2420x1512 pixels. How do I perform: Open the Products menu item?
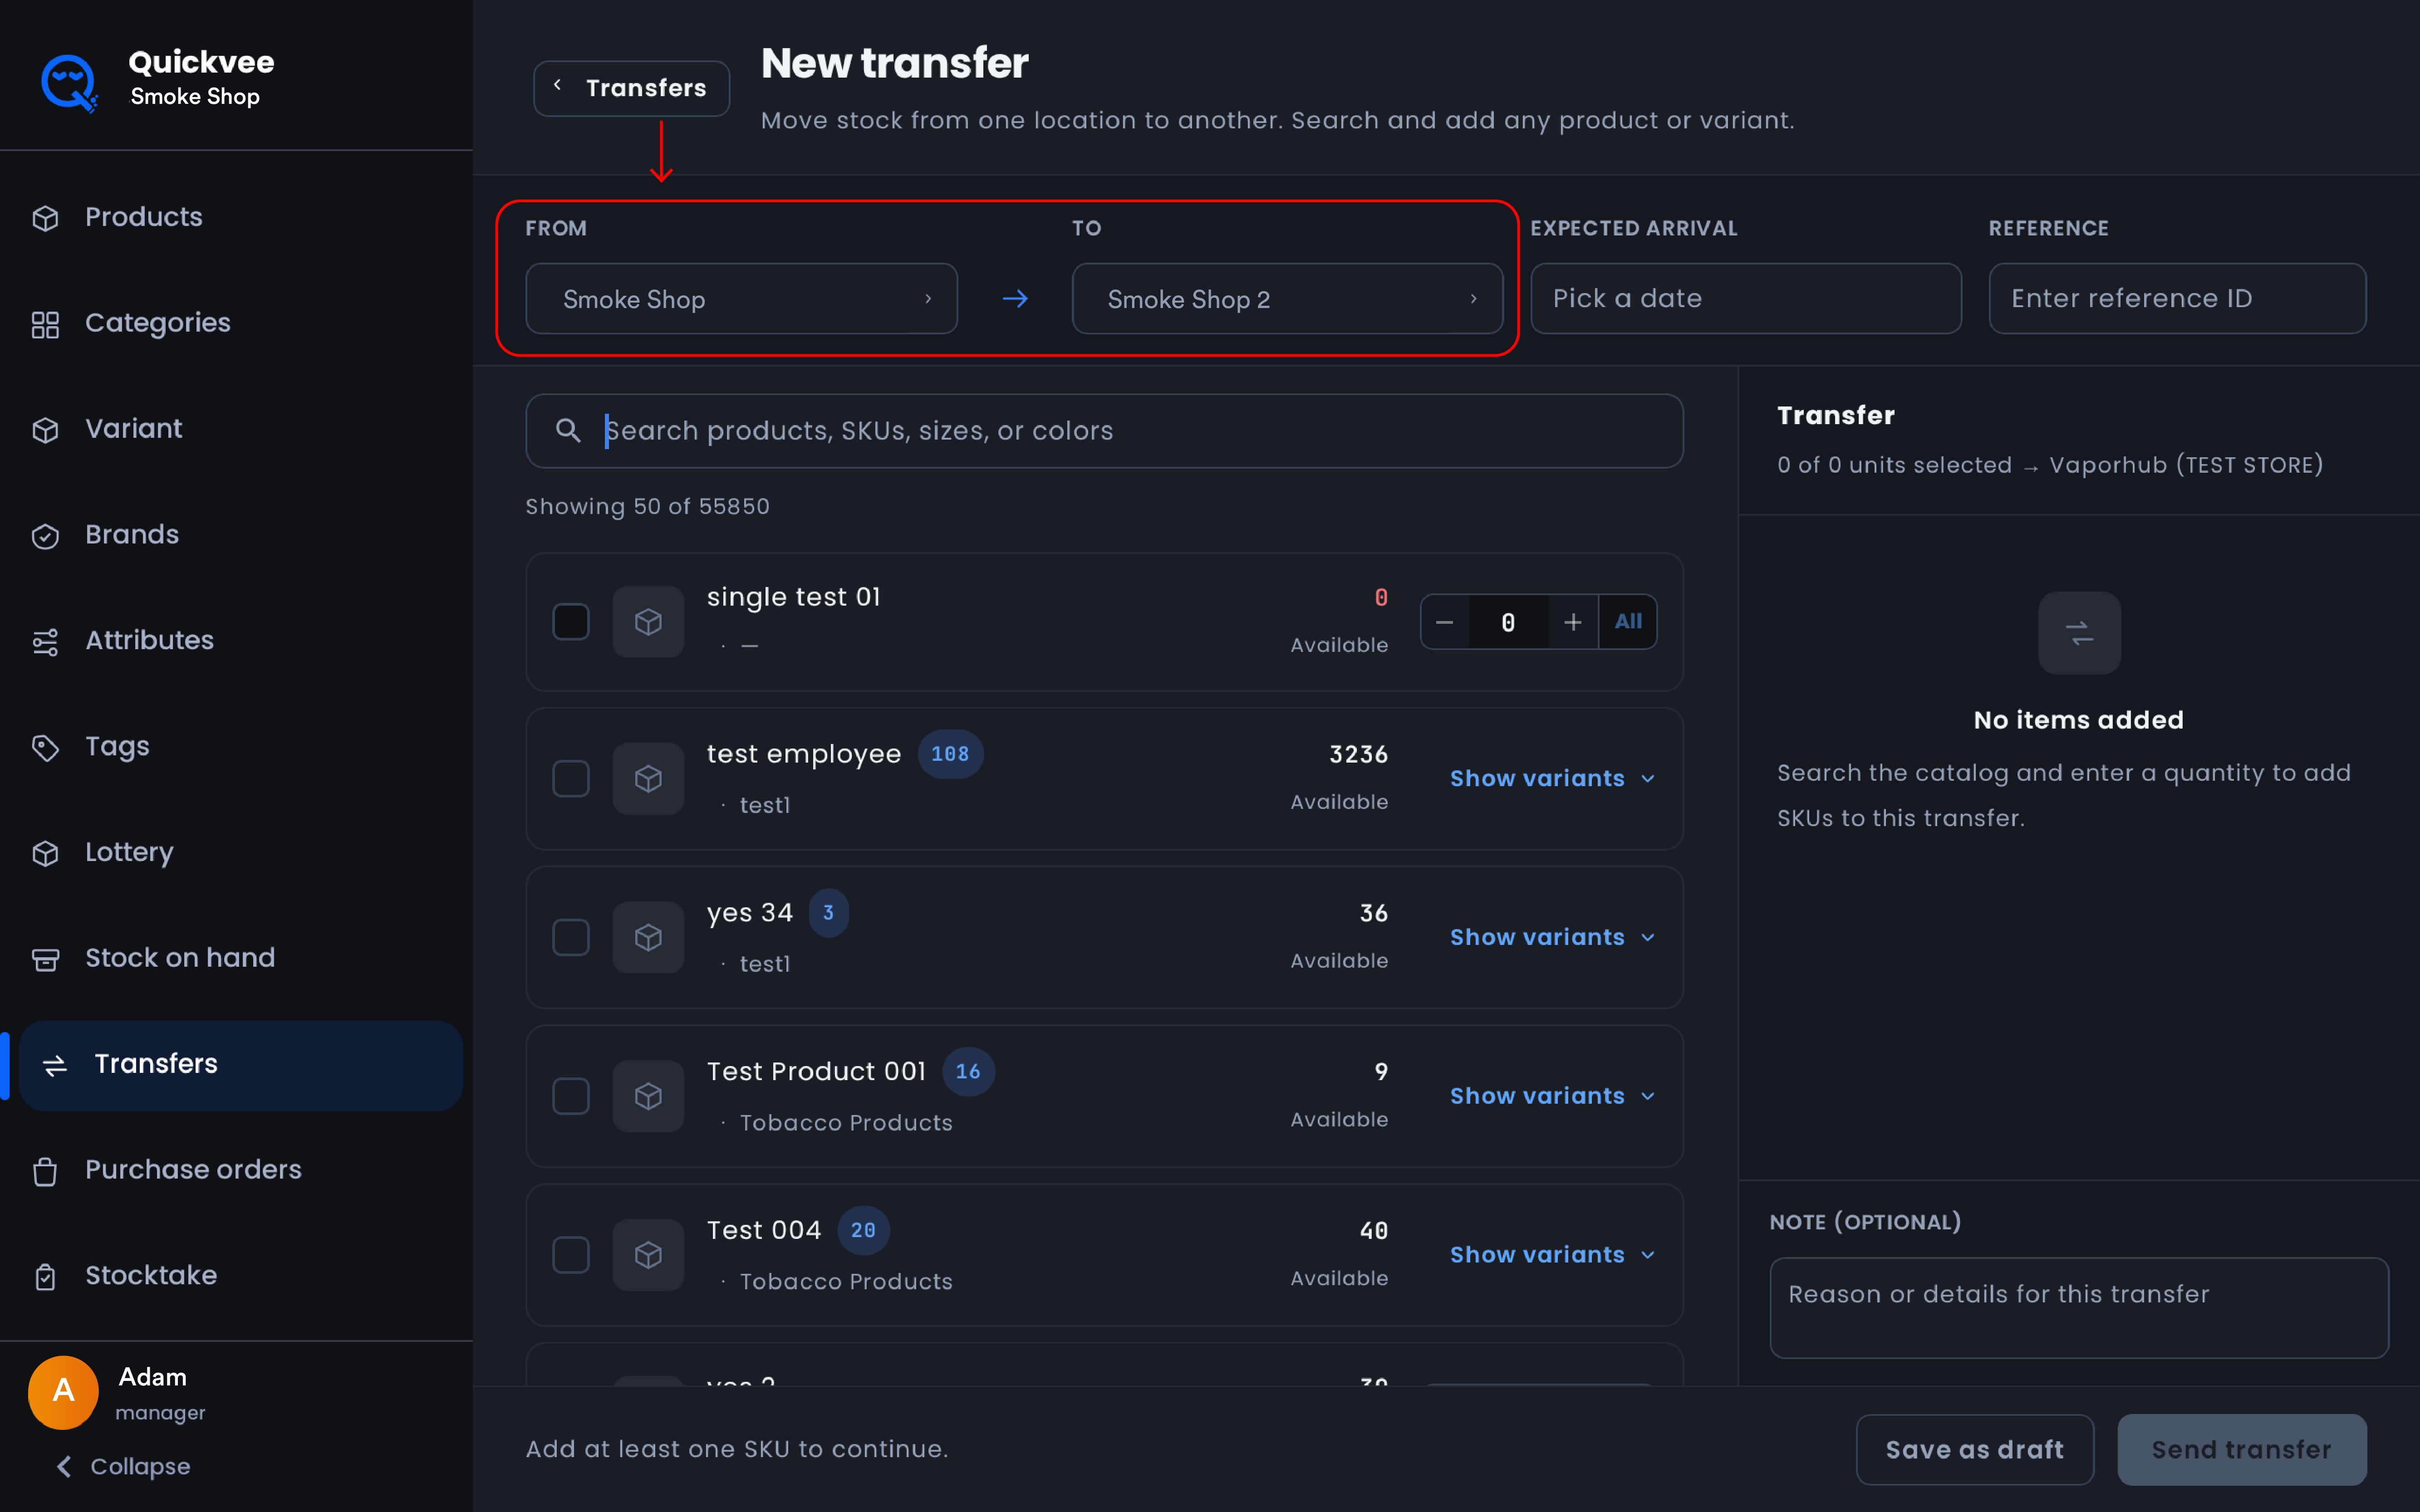pyautogui.click(x=143, y=217)
